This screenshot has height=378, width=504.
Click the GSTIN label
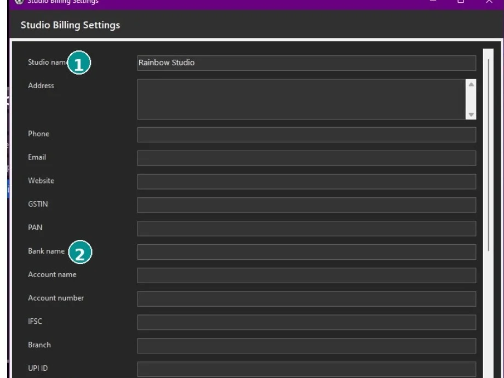pos(38,204)
